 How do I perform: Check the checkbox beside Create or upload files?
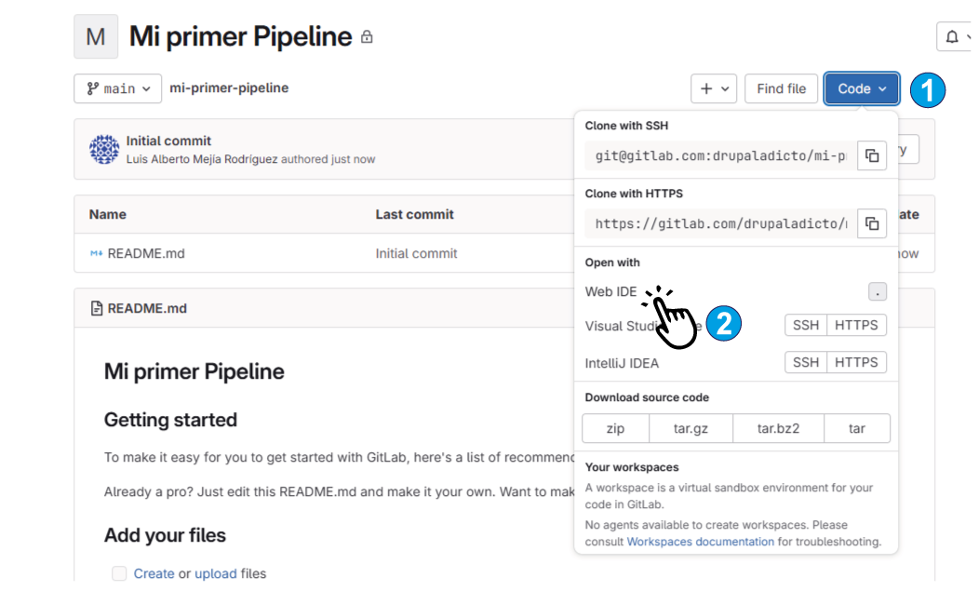(119, 573)
